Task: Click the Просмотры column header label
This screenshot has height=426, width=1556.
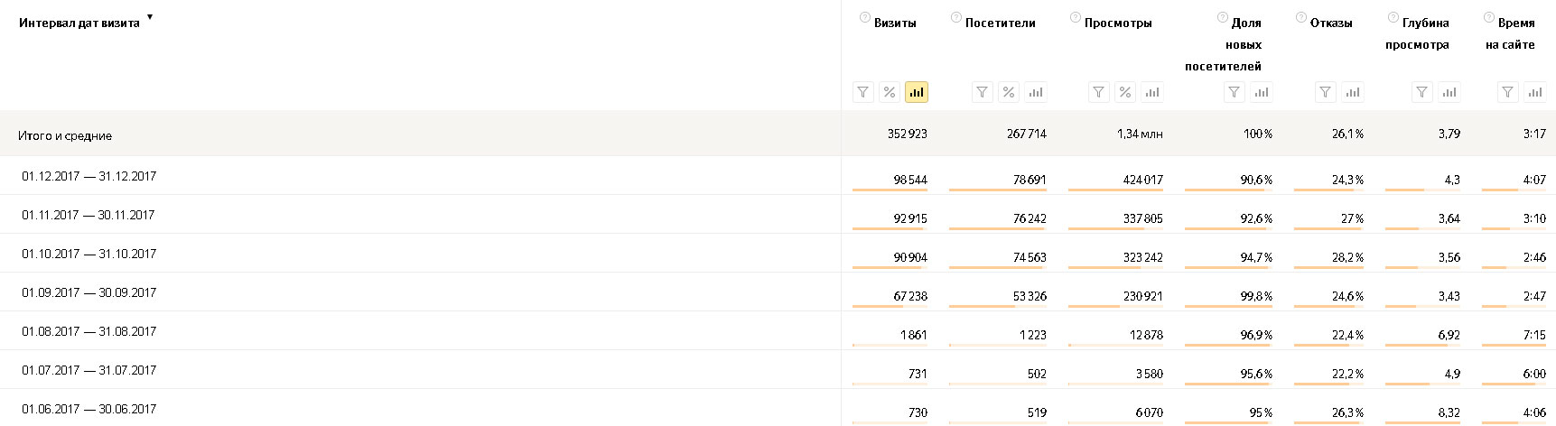Action: coord(1118,23)
